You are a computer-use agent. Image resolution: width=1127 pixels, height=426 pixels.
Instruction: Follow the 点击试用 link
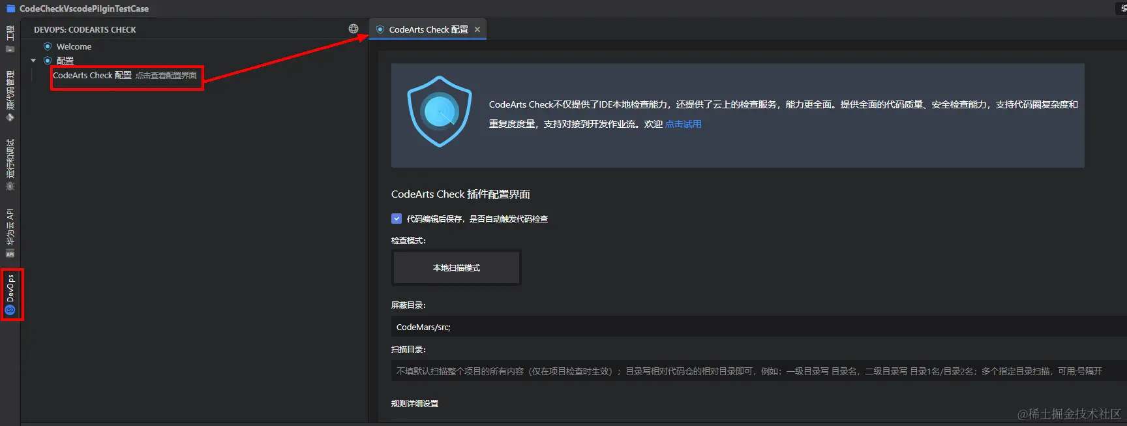[x=683, y=124]
